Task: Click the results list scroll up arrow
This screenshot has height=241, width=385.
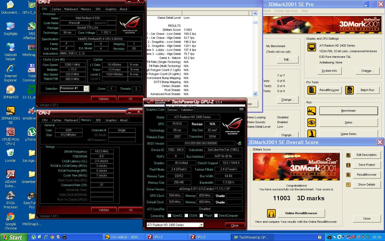Action: pos(255,13)
